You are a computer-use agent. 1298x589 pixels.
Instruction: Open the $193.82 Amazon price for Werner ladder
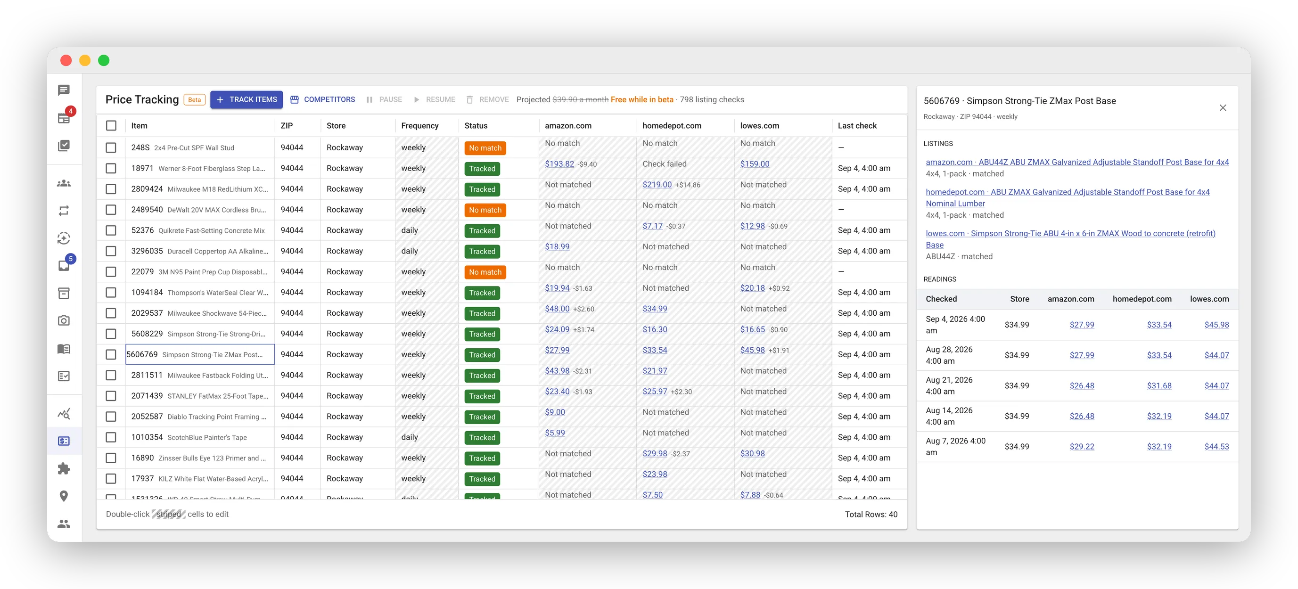click(559, 164)
